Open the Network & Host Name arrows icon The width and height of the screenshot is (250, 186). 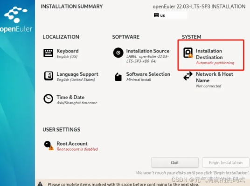(188, 76)
